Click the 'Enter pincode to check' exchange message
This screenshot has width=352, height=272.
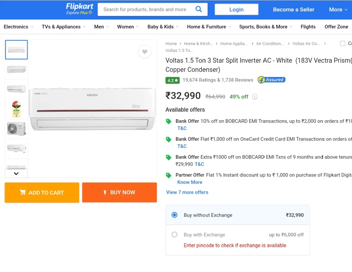point(235,245)
